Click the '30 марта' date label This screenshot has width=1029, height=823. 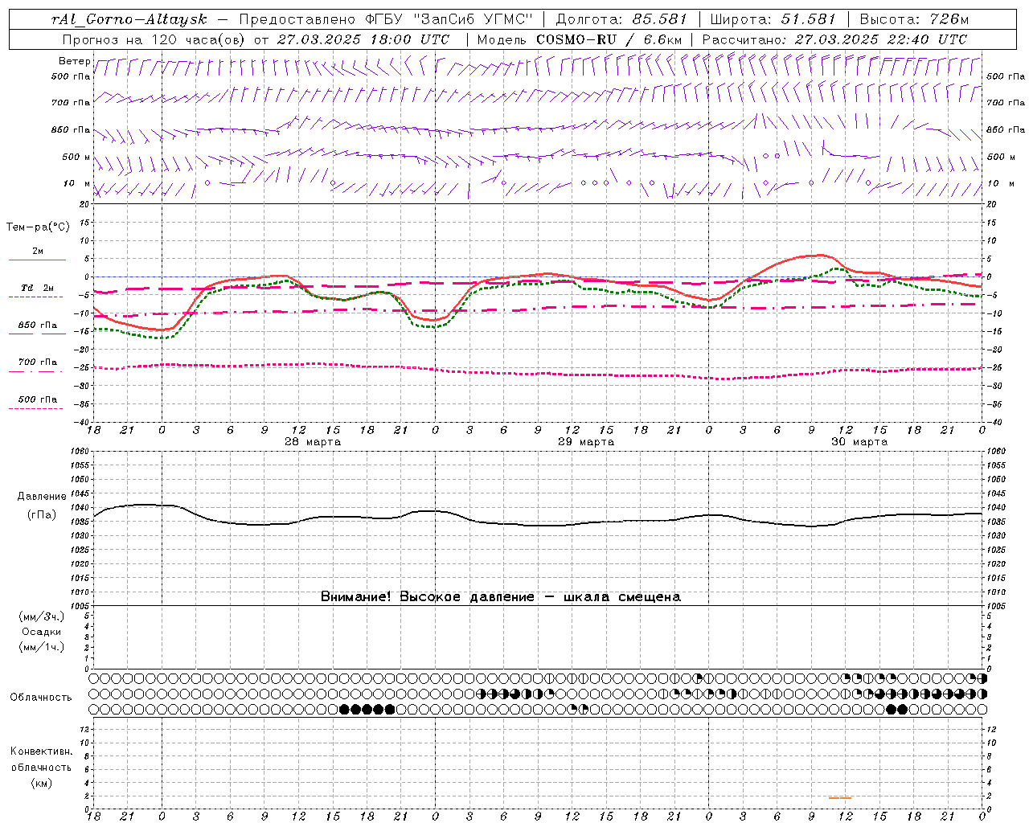(x=859, y=442)
